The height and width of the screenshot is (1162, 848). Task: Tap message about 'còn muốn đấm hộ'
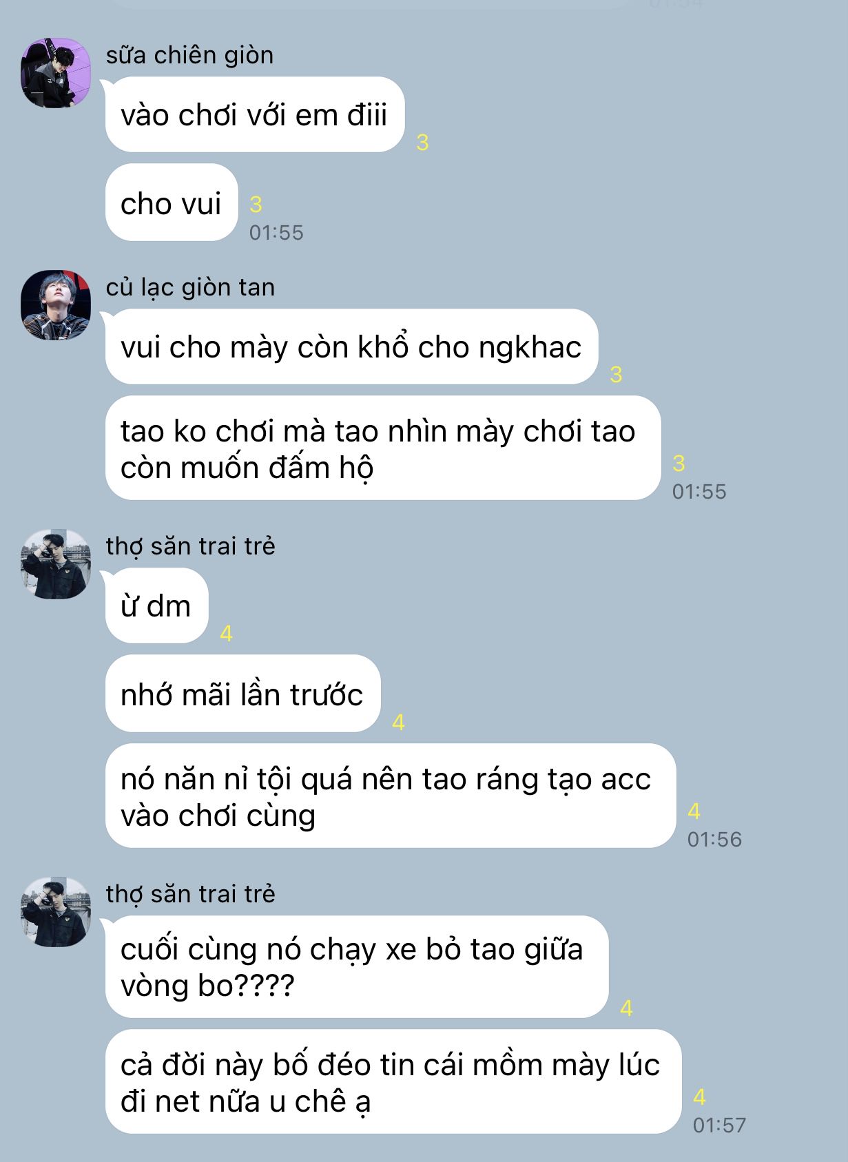[x=382, y=448]
